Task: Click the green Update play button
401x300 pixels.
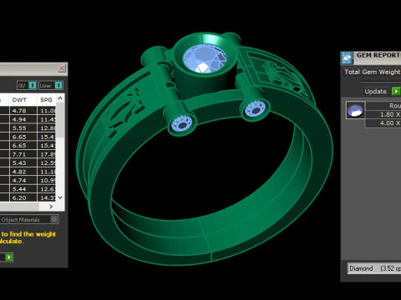Action: 396,91
